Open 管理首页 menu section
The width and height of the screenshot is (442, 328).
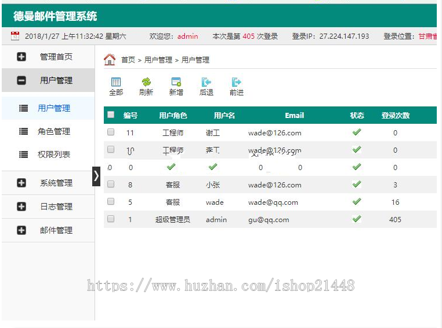[48, 57]
